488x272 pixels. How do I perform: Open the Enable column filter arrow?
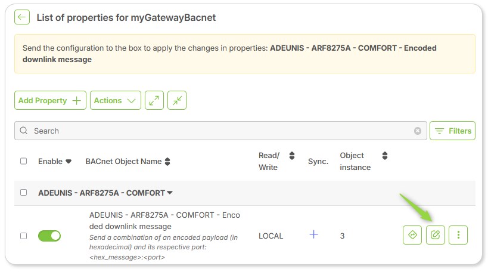point(69,162)
